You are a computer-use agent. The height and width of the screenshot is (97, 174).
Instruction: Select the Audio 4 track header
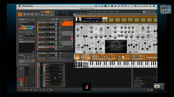pyautogui.click(x=43, y=37)
